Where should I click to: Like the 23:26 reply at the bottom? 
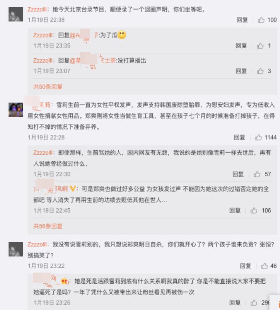click(x=254, y=302)
